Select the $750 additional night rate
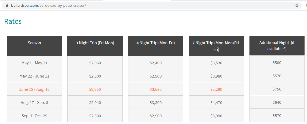This screenshot has width=307, height=124. 277,89
